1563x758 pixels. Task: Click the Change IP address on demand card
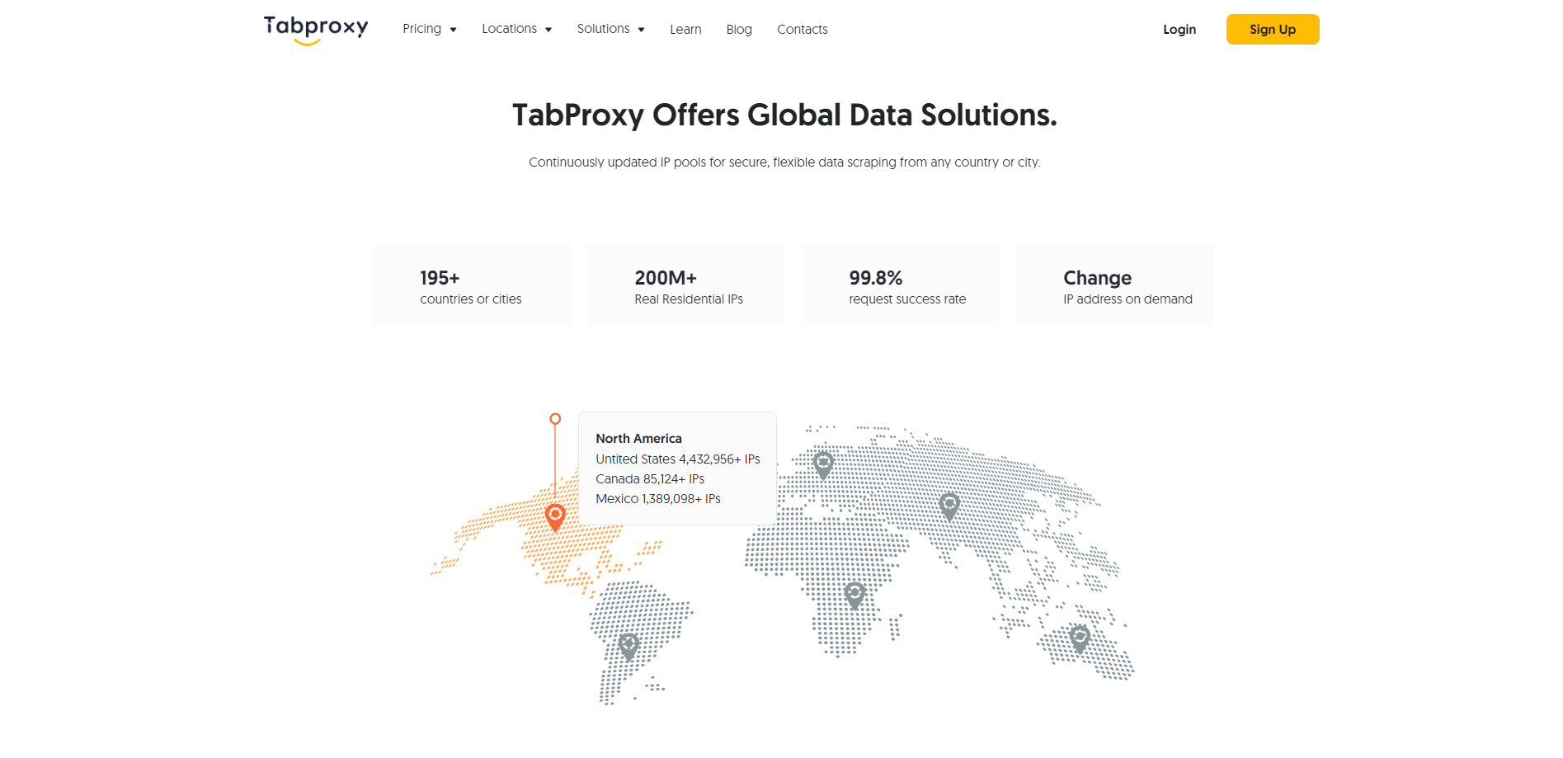coord(1115,285)
